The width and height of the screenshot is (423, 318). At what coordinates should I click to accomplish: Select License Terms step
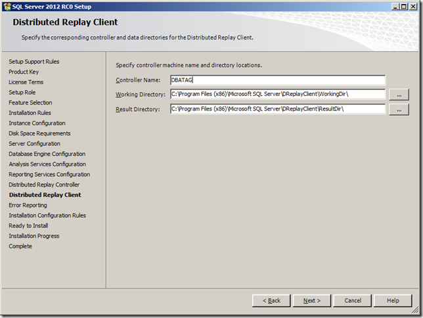pyautogui.click(x=26, y=82)
